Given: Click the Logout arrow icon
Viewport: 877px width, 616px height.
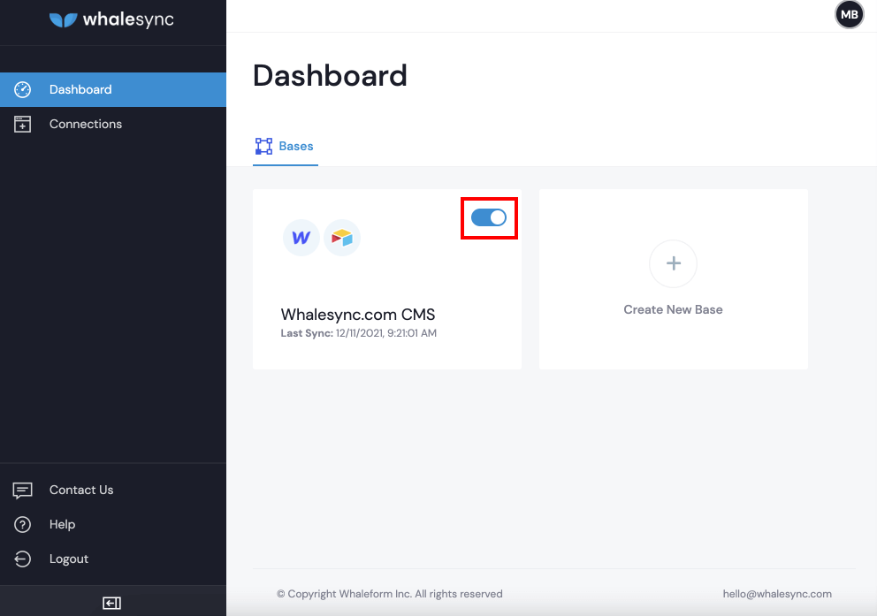Looking at the screenshot, I should point(22,559).
